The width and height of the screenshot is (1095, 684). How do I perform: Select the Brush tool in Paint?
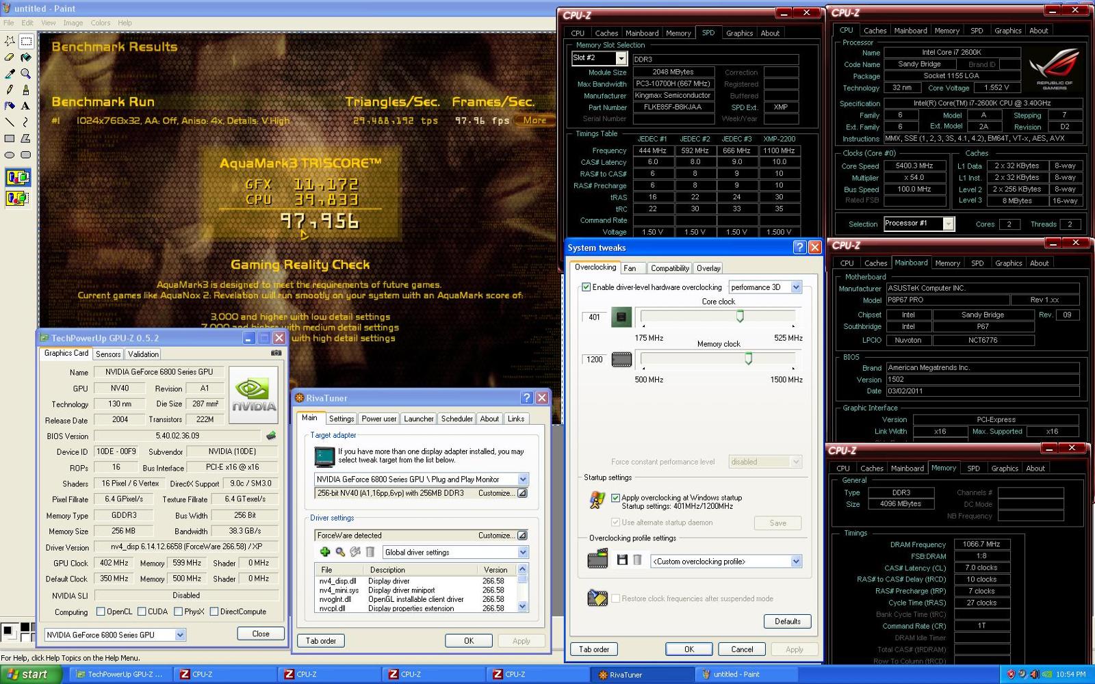point(26,90)
